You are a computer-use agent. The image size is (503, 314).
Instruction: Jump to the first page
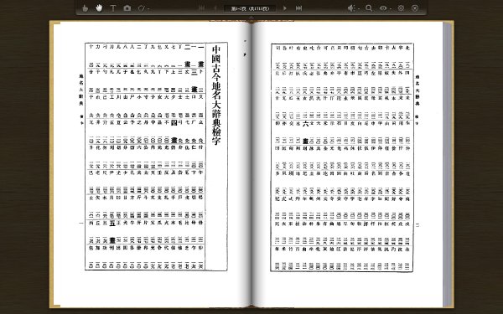pyautogui.click(x=201, y=8)
